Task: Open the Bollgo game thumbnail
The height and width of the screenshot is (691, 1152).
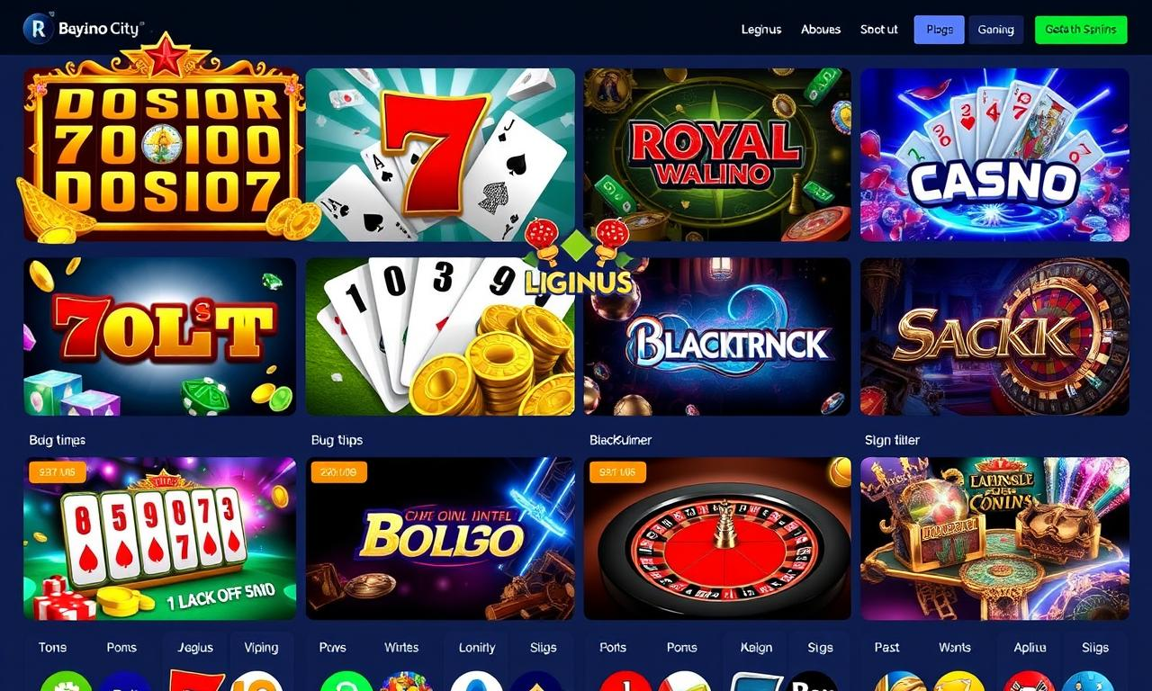Action: pos(440,538)
